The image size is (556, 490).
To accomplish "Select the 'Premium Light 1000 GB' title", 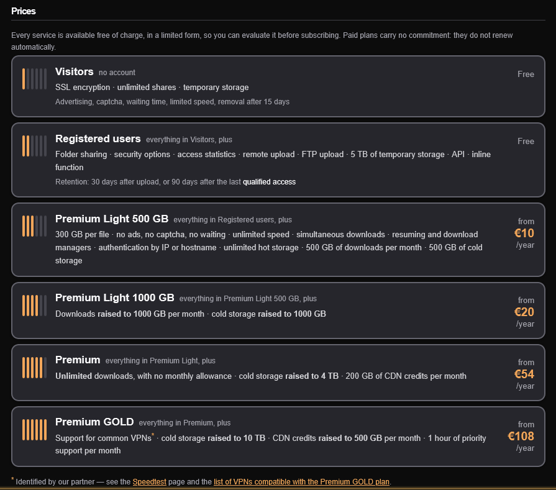I will coord(114,298).
